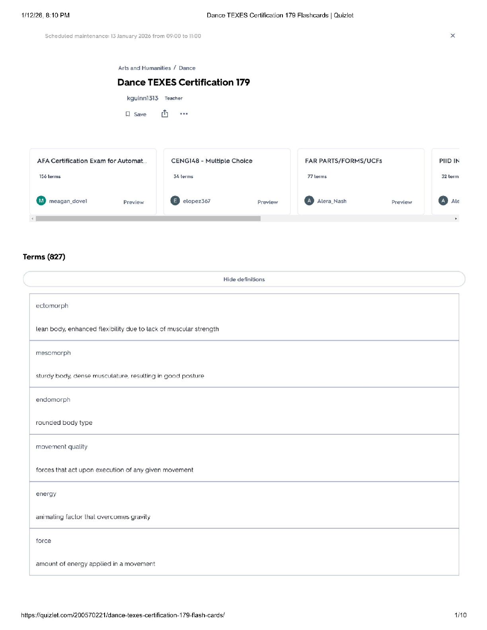Open Arts and Humanities breadcrumb
Viewport: 487px width, 630px height.
point(144,68)
